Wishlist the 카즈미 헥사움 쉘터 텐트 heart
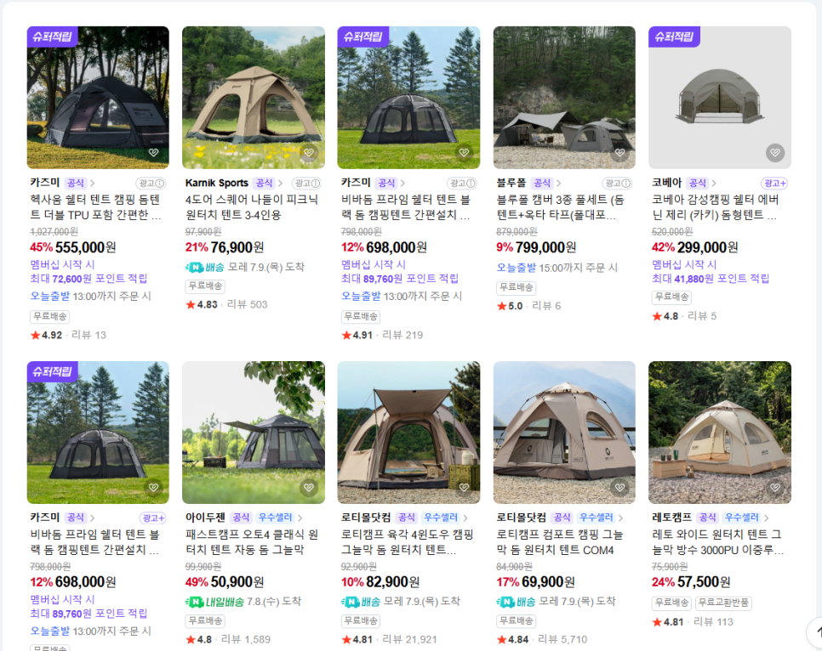This screenshot has height=651, width=822. (154, 152)
